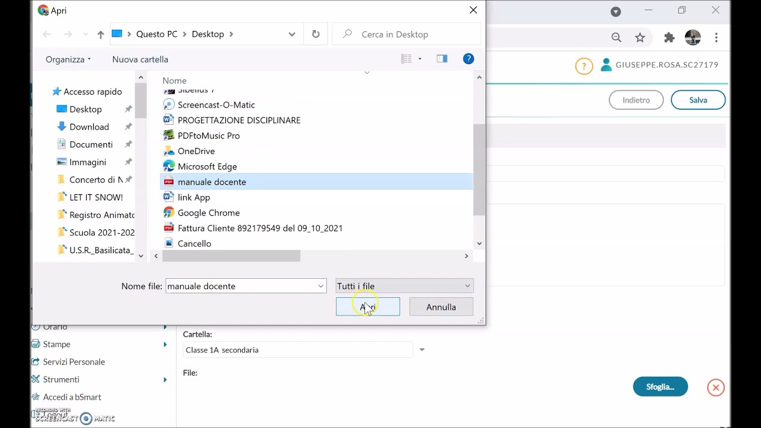Open the Chrome profile avatar

click(x=693, y=37)
